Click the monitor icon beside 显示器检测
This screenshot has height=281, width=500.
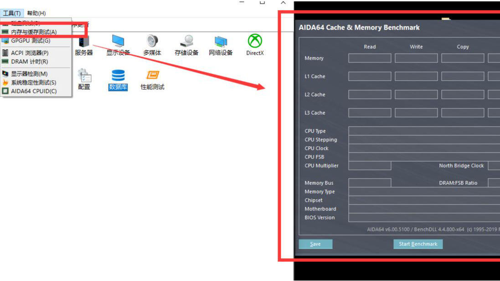(x=5, y=74)
